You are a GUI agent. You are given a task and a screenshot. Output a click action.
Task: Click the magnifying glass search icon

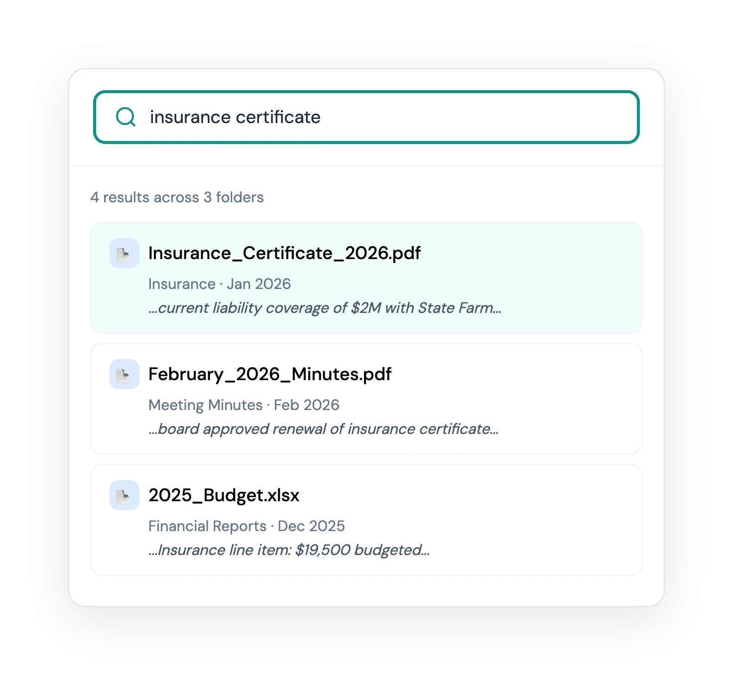[x=125, y=117]
